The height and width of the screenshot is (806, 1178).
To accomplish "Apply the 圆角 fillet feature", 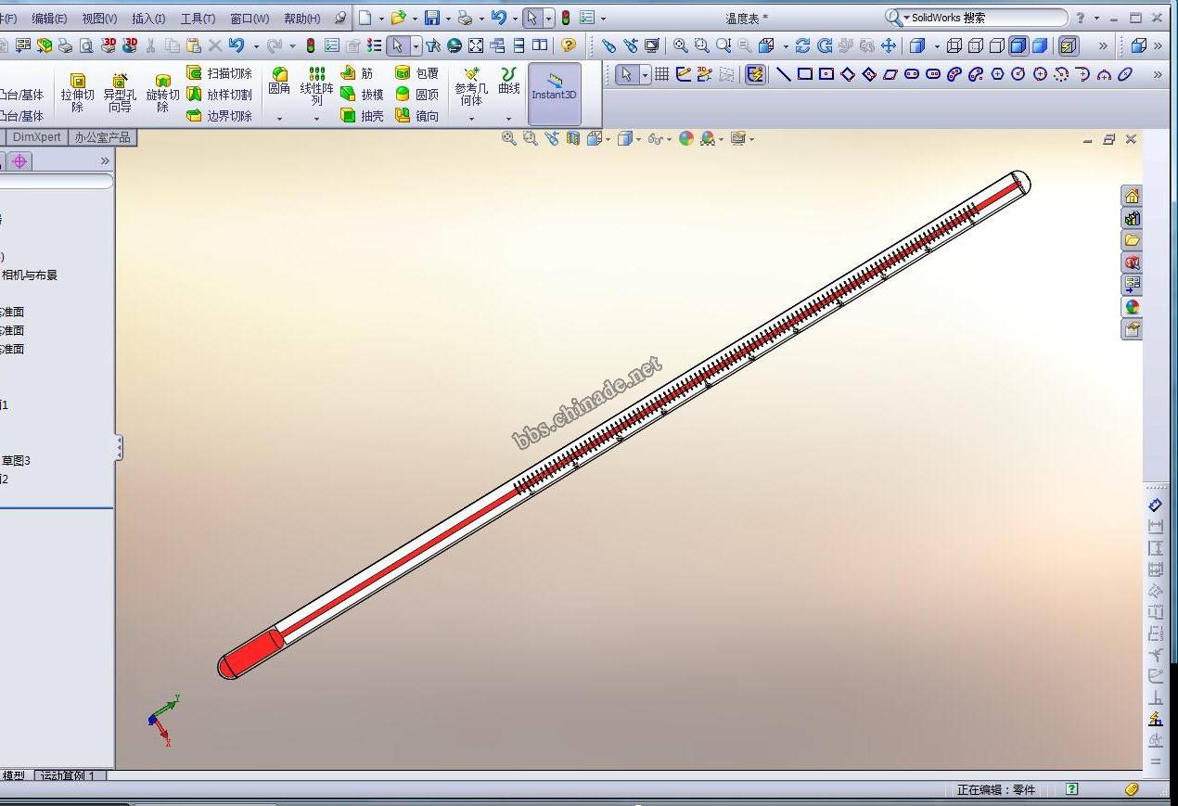I will point(279,82).
